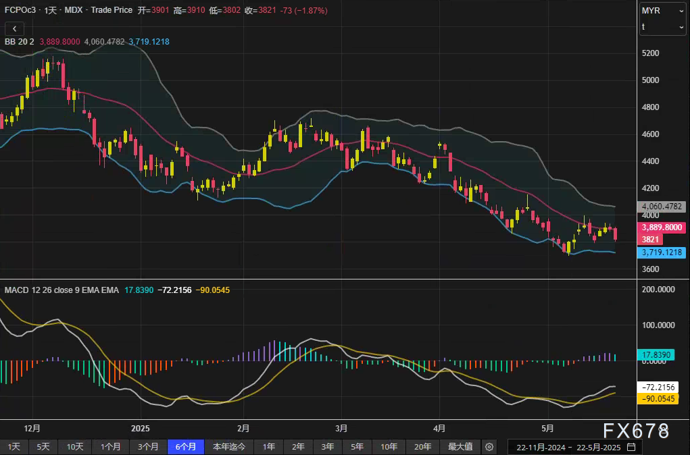690x455 pixels.
Task: Click the MACD 12 26 indicator label
Action: tap(61, 290)
